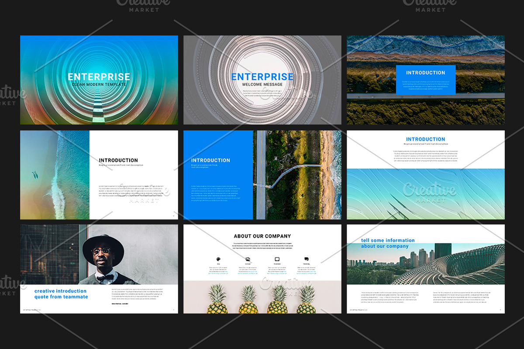Click the blue Introduction box over aerial photo
Viewport: 524px width, 349px height.
[x=426, y=79]
